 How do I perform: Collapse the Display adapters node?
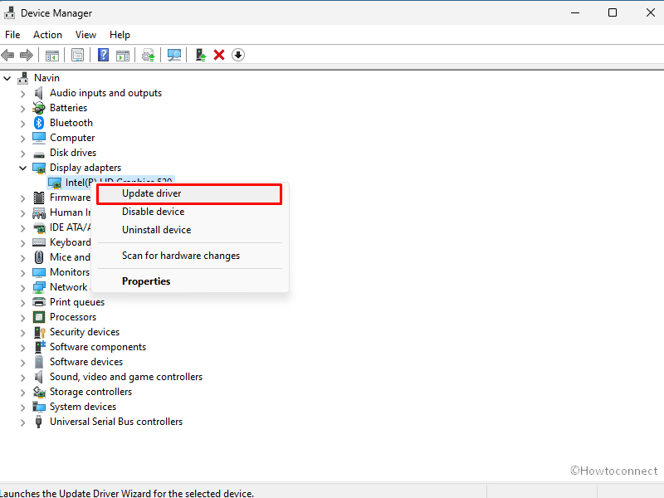[23, 168]
